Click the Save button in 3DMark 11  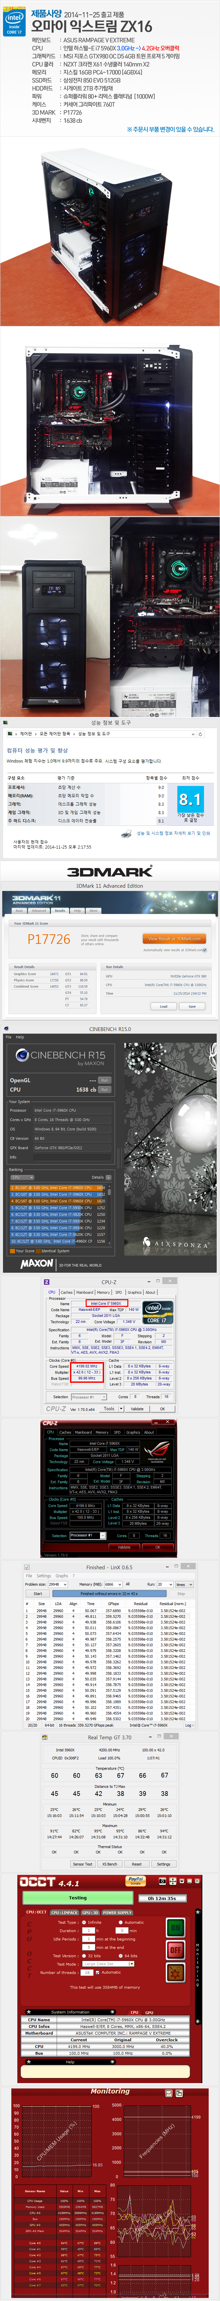(x=191, y=1006)
